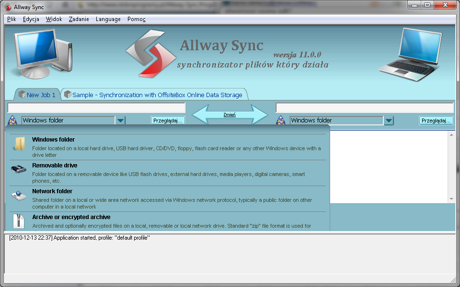Click the desktop computer image

42,54
